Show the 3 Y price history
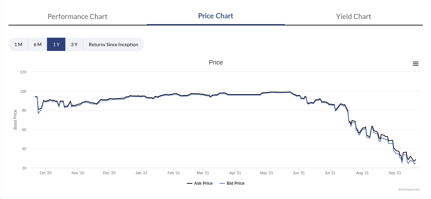The width and height of the screenshot is (431, 199). tap(74, 44)
